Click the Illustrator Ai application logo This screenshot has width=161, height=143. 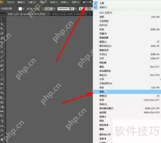click(x=2, y=2)
